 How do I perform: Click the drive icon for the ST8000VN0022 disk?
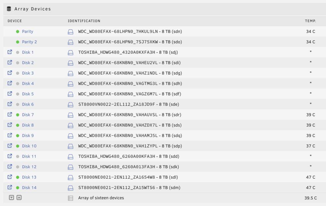pyautogui.click(x=70, y=105)
